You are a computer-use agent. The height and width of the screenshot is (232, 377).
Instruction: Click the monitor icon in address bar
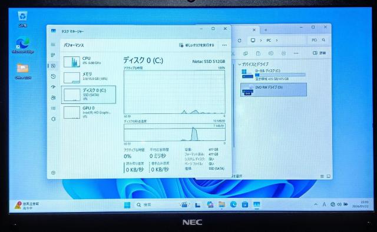tap(253, 40)
